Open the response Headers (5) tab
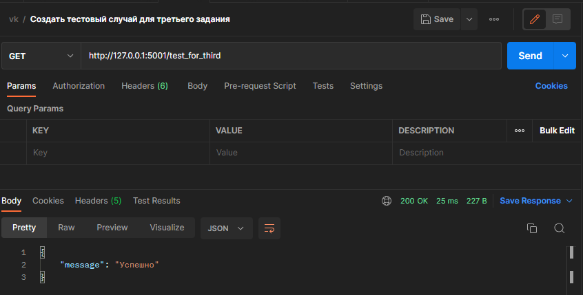This screenshot has width=583, height=295. [x=98, y=201]
